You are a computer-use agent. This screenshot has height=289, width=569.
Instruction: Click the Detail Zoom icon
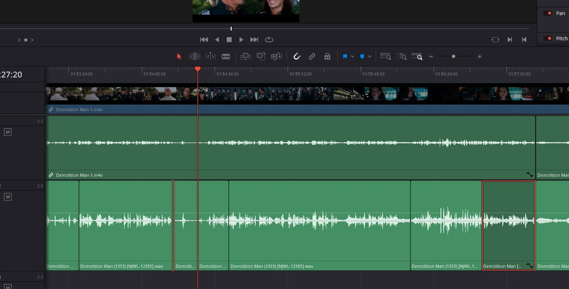pyautogui.click(x=401, y=56)
